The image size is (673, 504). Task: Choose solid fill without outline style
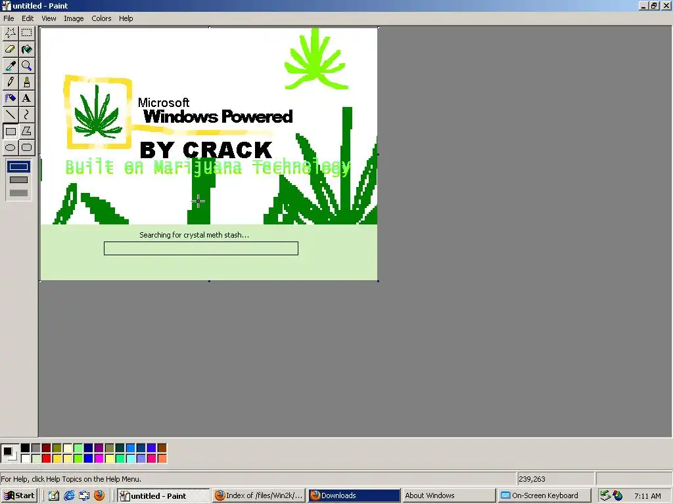tap(18, 193)
